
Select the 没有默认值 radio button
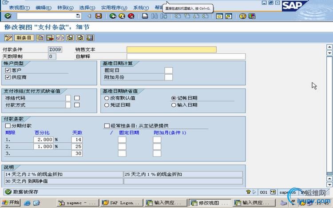pos(107,98)
